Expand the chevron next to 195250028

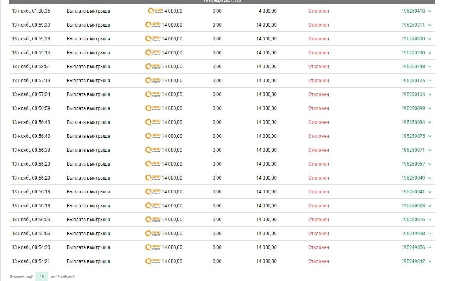[430, 206]
